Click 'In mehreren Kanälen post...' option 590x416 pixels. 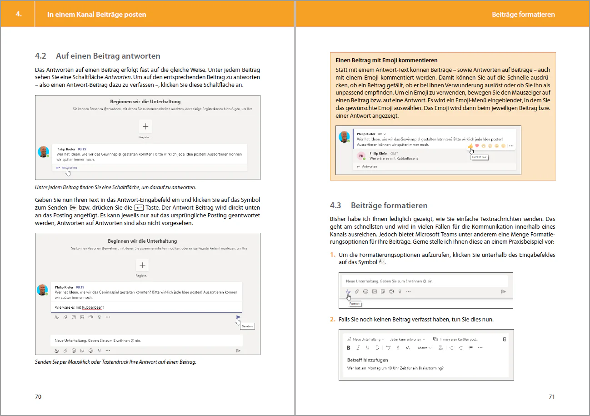[455, 339]
